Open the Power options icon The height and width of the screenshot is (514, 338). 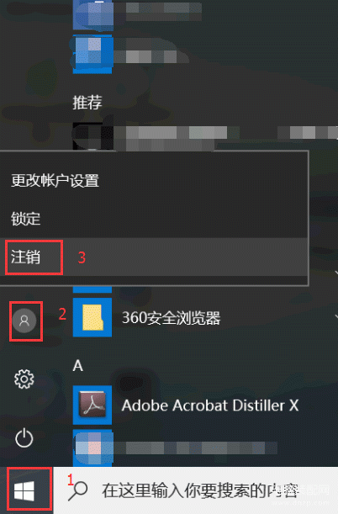point(24,438)
